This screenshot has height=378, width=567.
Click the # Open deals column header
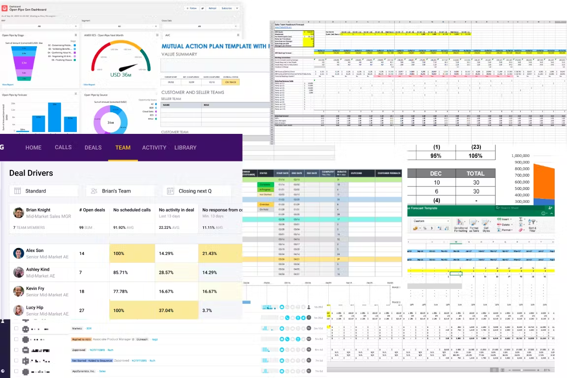click(x=92, y=210)
